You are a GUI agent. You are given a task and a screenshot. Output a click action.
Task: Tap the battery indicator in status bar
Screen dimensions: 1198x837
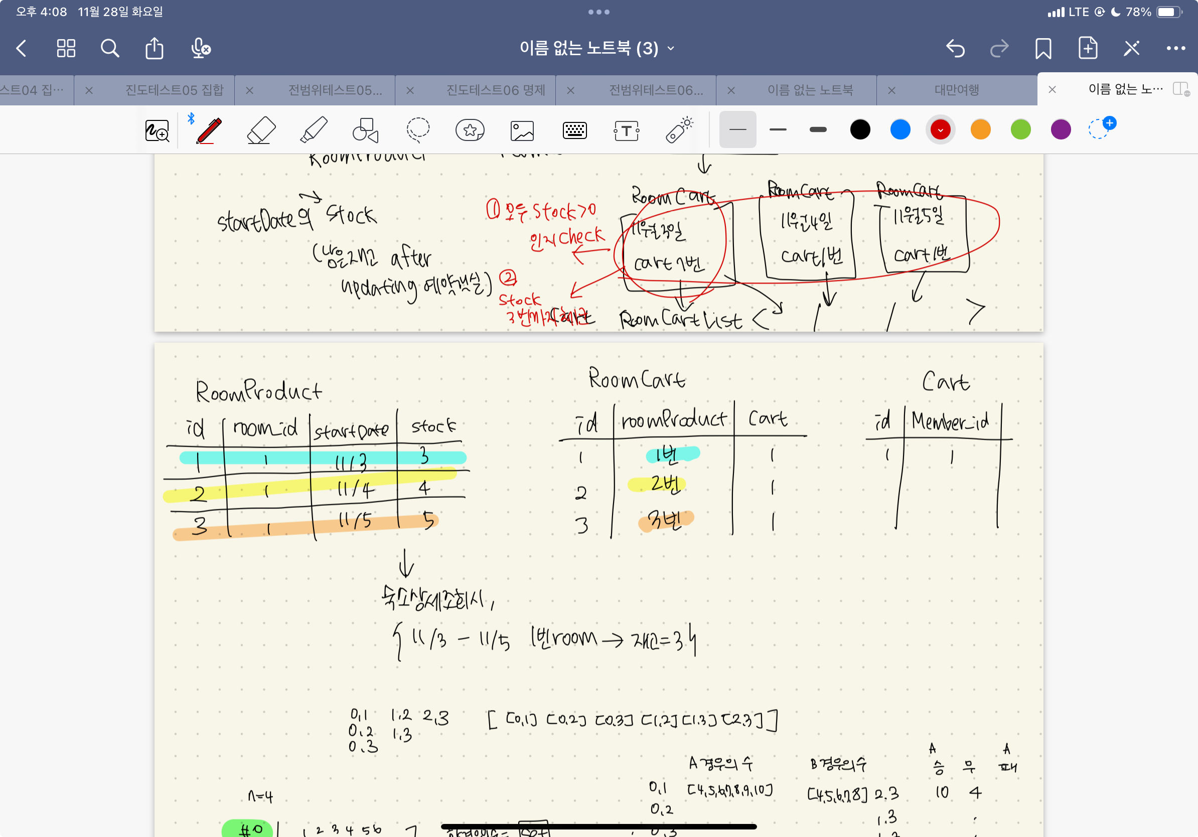1169,12
